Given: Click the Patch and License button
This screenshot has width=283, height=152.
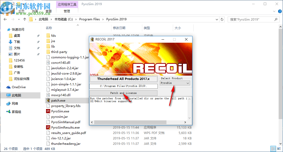Looking at the screenshot, I should point(123,93).
